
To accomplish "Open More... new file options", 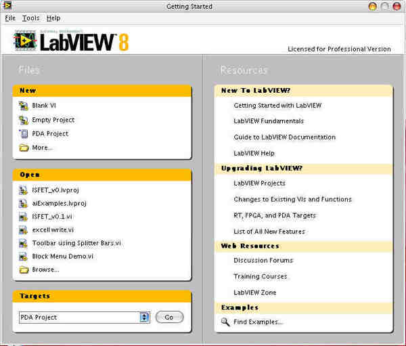I will point(42,148).
